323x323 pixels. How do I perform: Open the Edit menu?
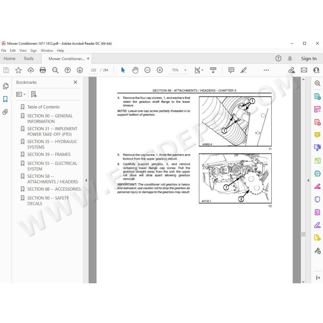pyautogui.click(x=13, y=50)
